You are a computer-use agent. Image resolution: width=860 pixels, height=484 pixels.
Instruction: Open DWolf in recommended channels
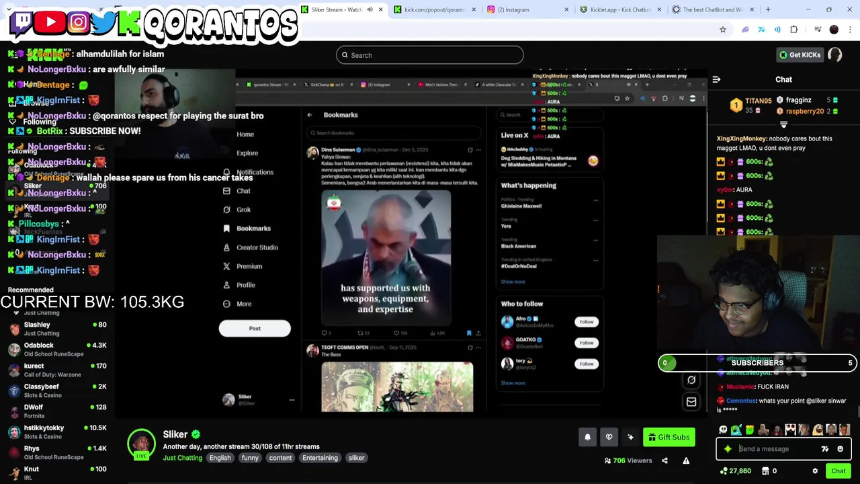pyautogui.click(x=57, y=411)
